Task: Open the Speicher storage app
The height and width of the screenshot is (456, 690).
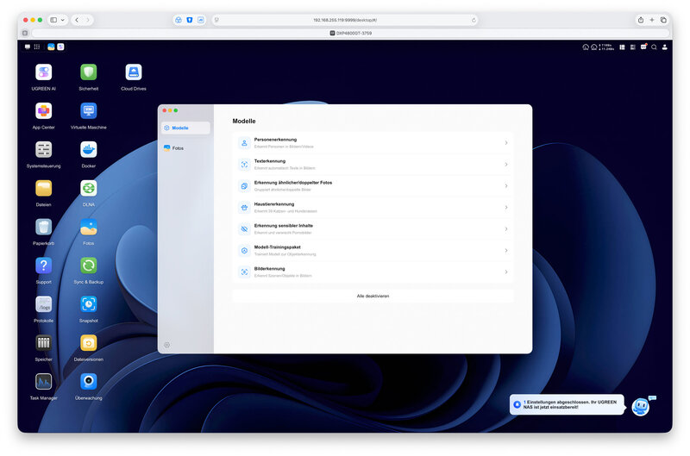Action: [44, 343]
